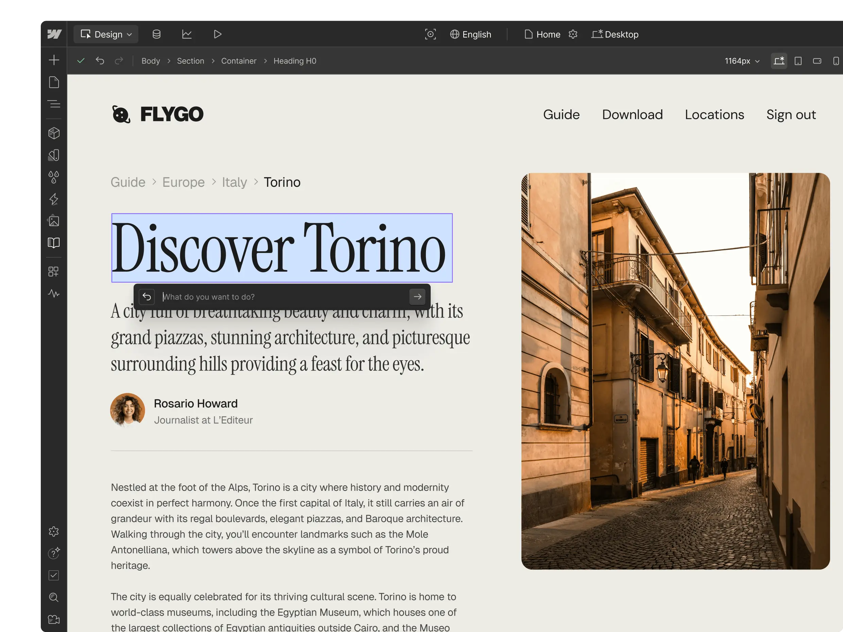This screenshot has width=843, height=632.
Task: Open the CMS database icon
Action: [x=156, y=34]
